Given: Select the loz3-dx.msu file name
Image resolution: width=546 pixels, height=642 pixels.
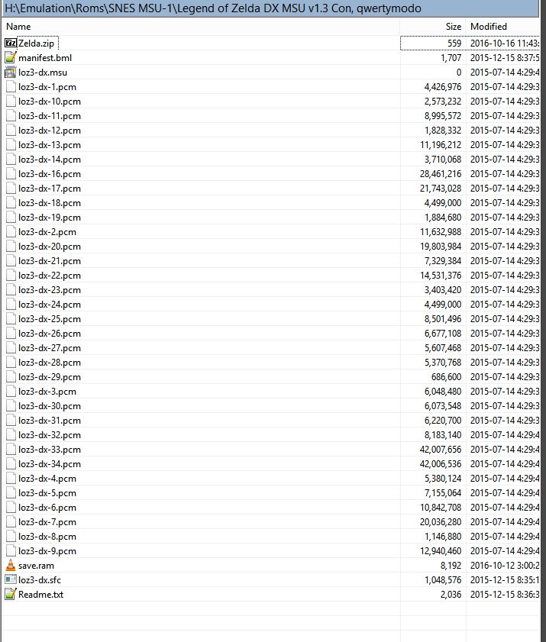Looking at the screenshot, I should [x=43, y=73].
